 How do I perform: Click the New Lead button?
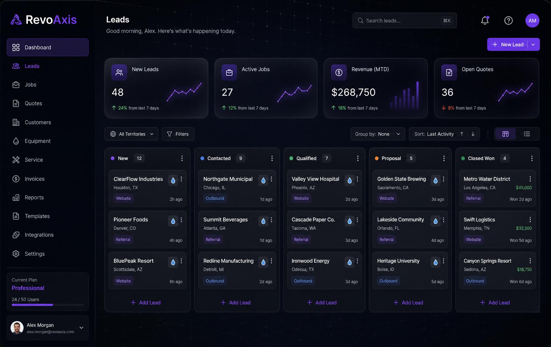(x=508, y=44)
